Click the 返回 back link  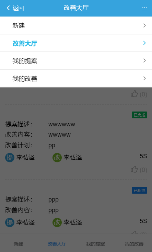pos(18,8)
